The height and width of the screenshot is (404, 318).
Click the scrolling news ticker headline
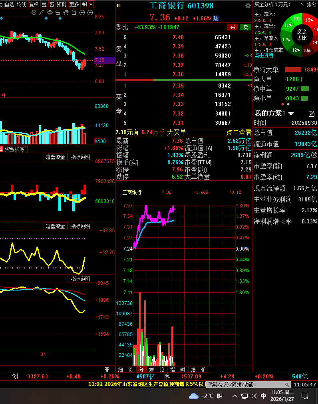pos(147,384)
